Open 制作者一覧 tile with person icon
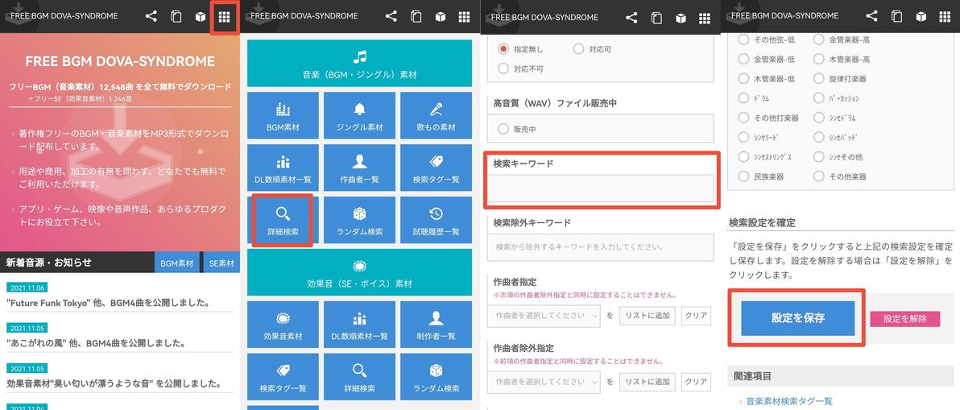Image resolution: width=960 pixels, height=410 pixels. click(x=436, y=325)
